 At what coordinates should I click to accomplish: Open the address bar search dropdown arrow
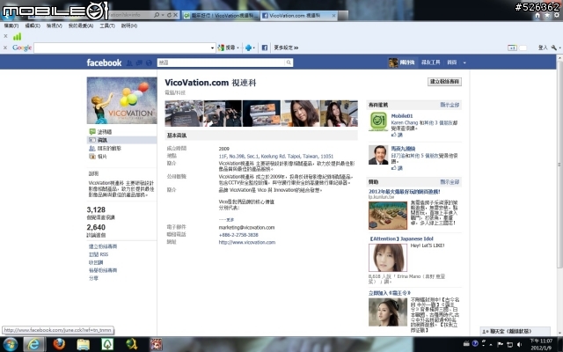coord(163,15)
